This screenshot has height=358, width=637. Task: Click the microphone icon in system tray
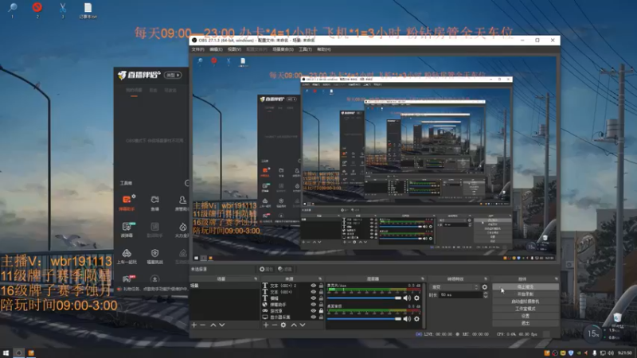coord(594,353)
